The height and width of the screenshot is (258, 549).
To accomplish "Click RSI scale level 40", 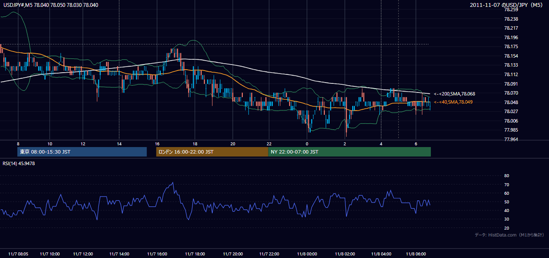I will 506,211.
